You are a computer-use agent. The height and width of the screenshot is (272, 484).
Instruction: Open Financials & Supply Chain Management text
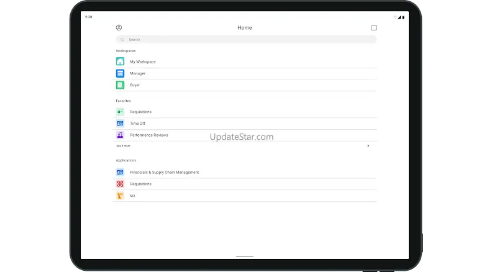point(164,173)
